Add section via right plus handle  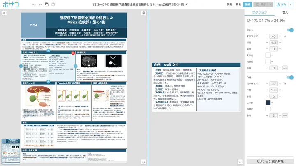pos(76,66)
